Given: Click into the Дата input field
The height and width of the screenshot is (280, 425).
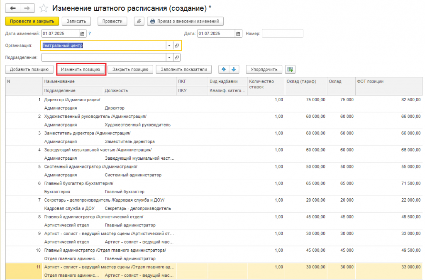Looking at the screenshot, I should [216, 34].
